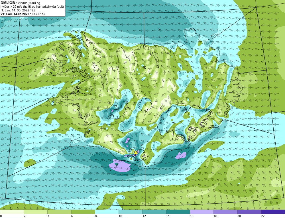
Task: Click legend scale number 8
Action: click(96, 216)
